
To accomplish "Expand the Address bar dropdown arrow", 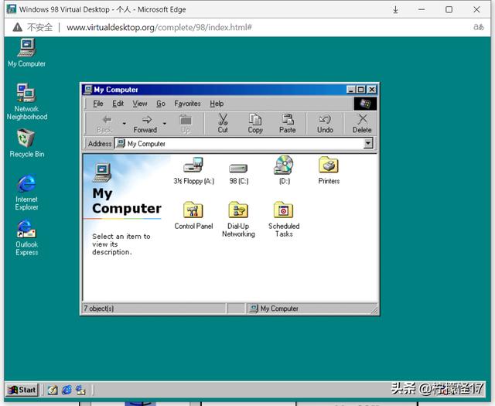I will pos(368,144).
